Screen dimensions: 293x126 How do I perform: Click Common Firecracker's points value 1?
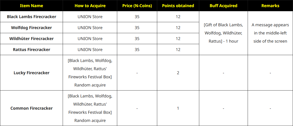tap(178, 108)
